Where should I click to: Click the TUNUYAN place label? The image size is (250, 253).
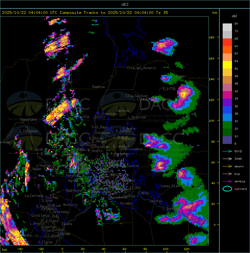pyautogui.click(x=64, y=234)
